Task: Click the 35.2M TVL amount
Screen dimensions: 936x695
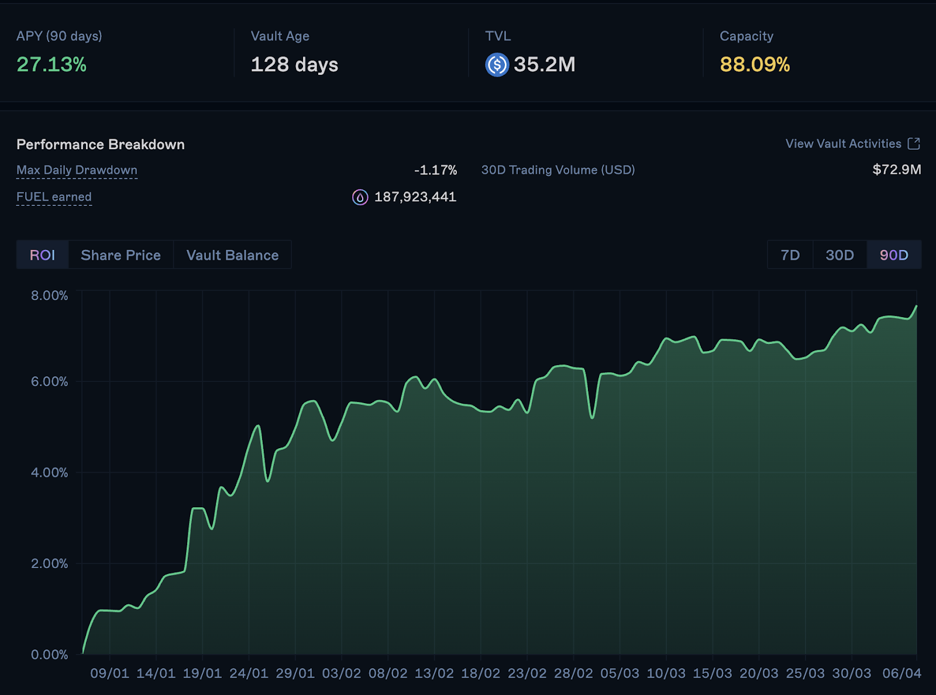Action: (x=544, y=64)
